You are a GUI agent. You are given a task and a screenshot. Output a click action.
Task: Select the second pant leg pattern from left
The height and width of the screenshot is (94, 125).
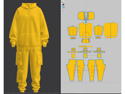point(80,70)
